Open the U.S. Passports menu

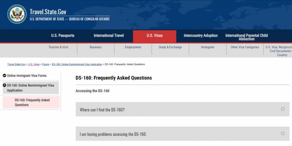62,36
